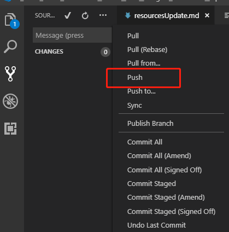Viewport: 229px width, 232px height.
Task: Collapse the CHANGES section header
Action: (49, 51)
